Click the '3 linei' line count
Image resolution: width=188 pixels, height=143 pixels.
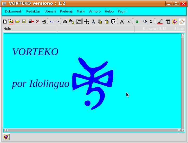179,29
